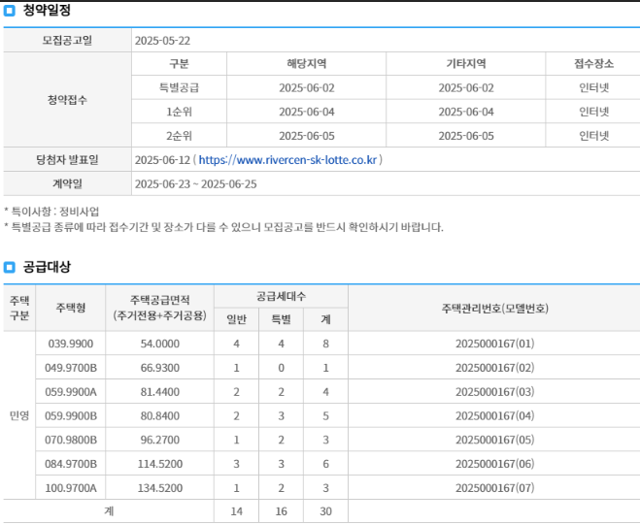The width and height of the screenshot is (640, 525).
Task: Click the '계' sub-column header under 공급세대수
Action: click(x=325, y=319)
